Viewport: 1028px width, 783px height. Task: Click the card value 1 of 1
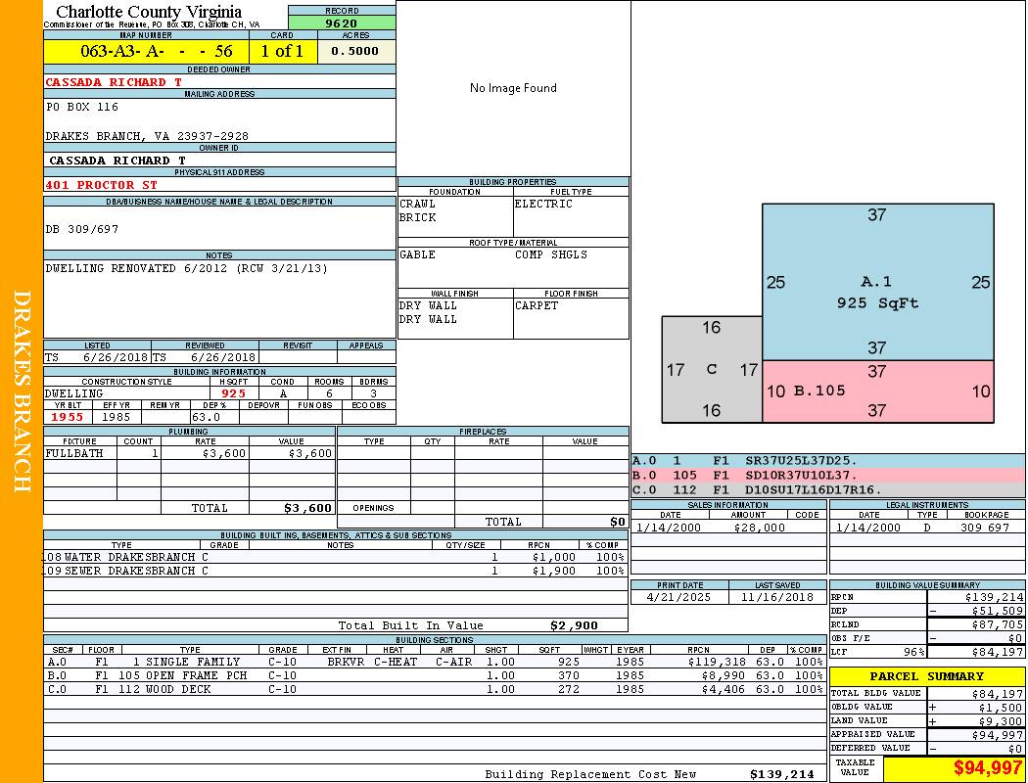(282, 51)
